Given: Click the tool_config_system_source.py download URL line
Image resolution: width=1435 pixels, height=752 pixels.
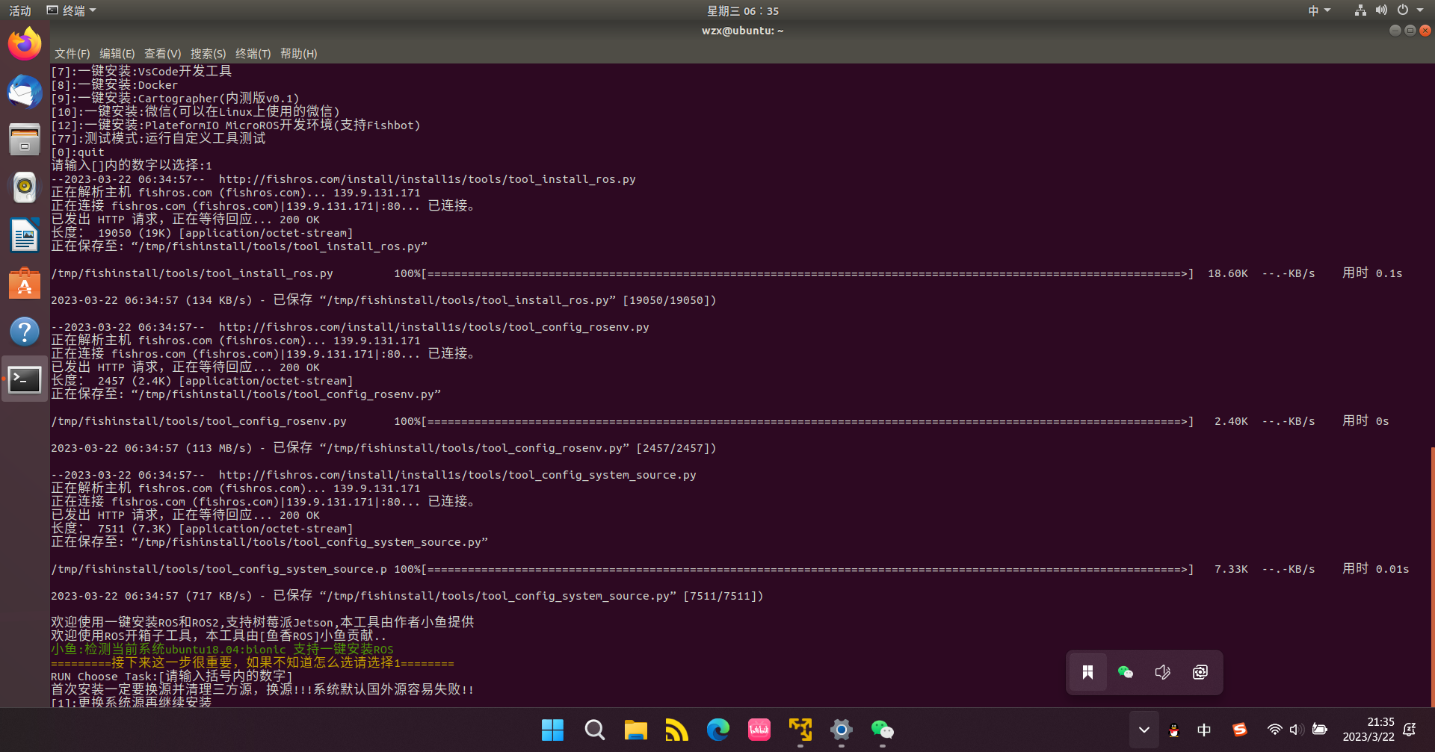Looking at the screenshot, I should click(374, 475).
